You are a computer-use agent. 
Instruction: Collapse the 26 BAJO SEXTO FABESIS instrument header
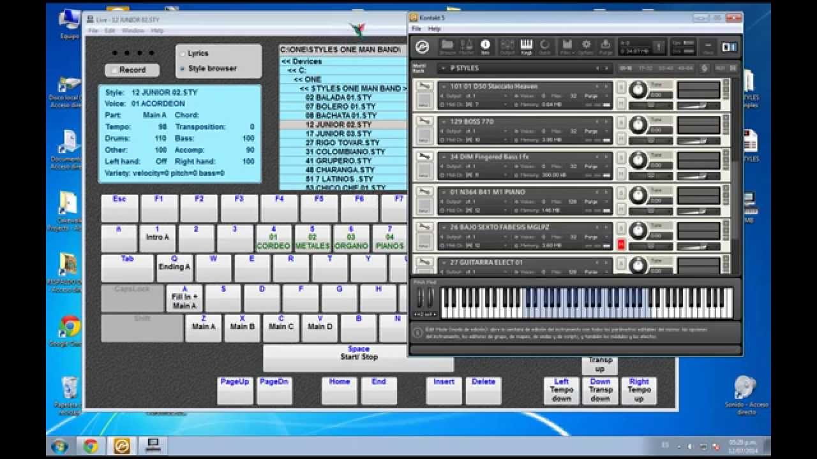tap(443, 227)
